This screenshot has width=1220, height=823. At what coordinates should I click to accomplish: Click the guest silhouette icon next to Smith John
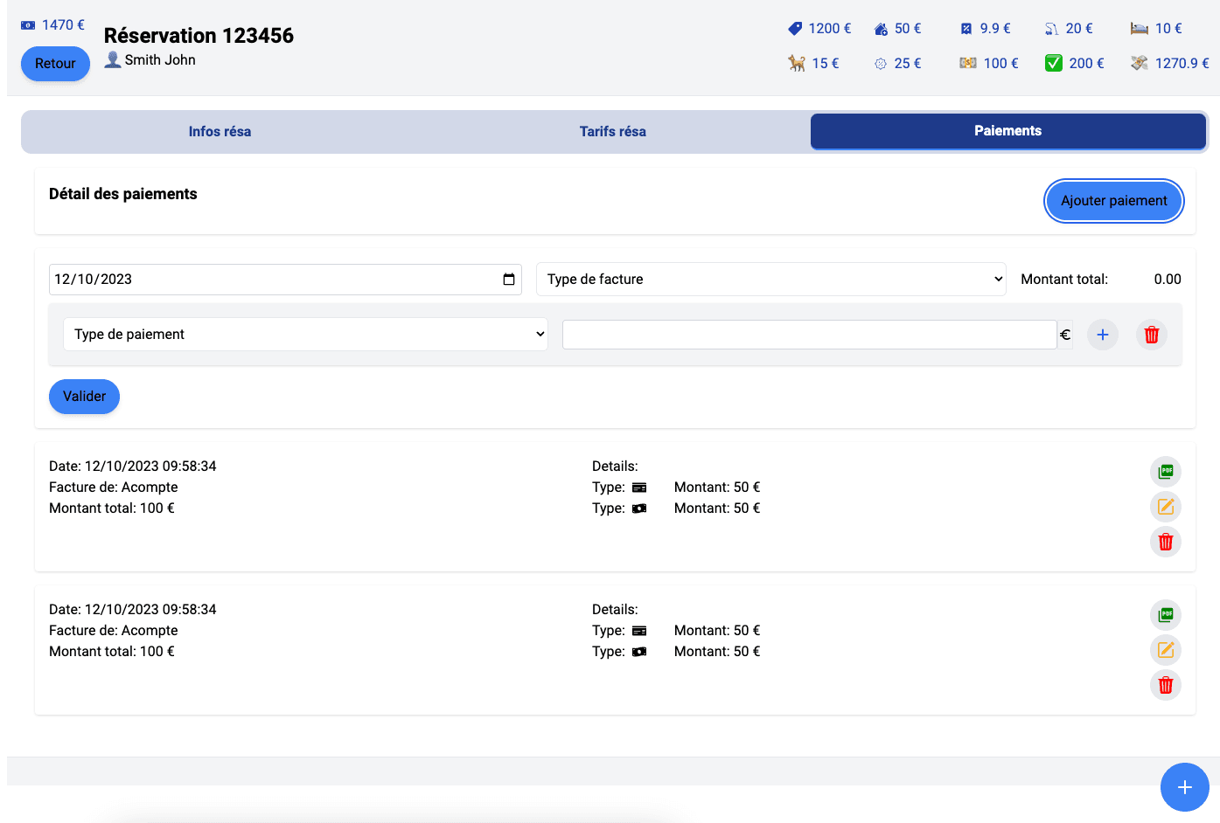tap(113, 59)
